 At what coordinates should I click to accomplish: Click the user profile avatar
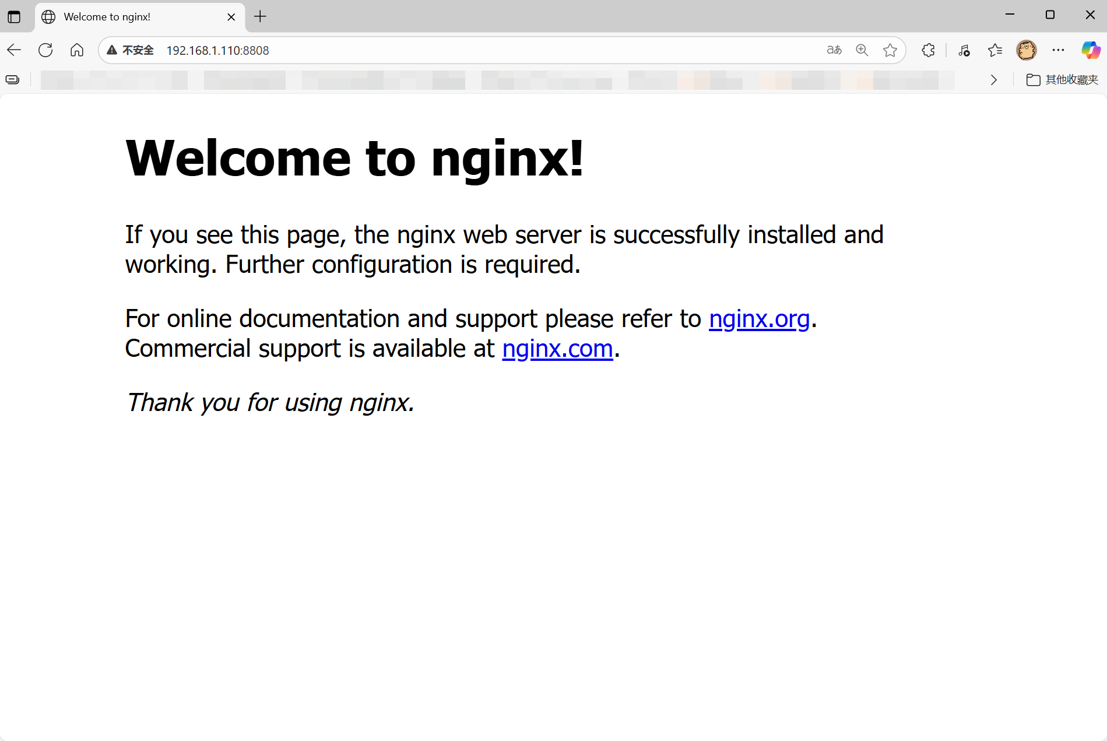click(x=1027, y=50)
